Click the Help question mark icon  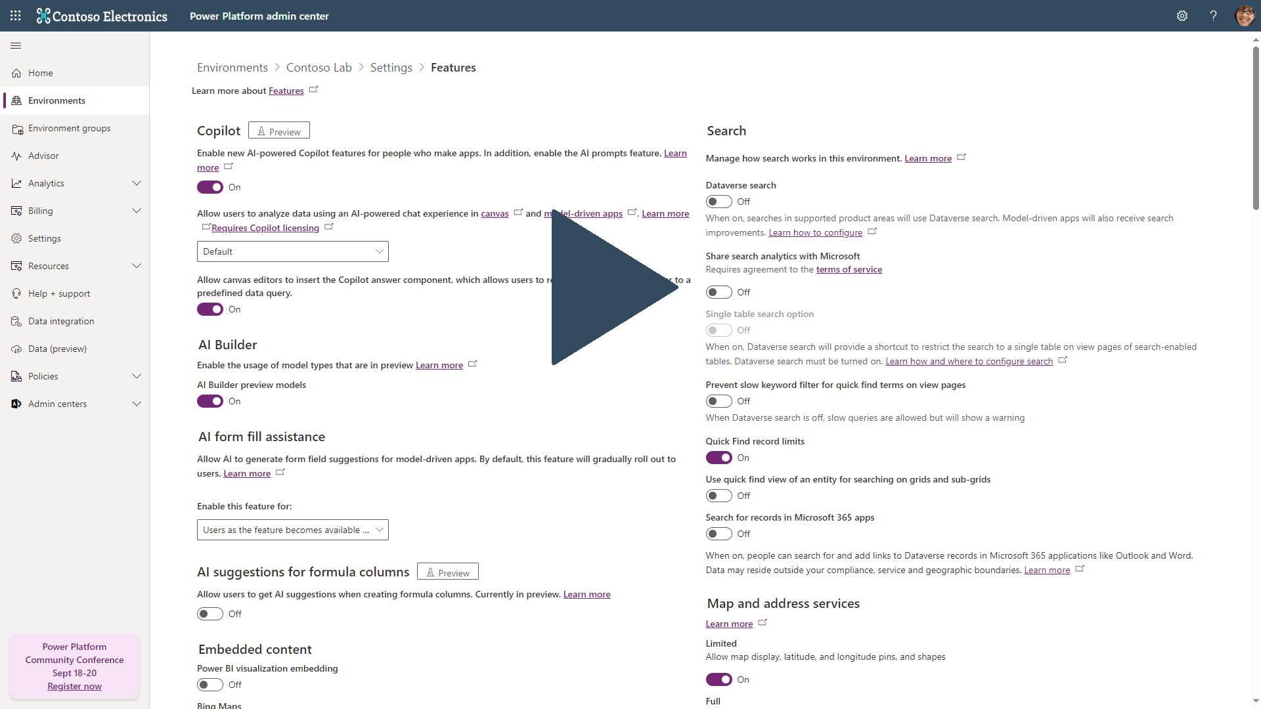(x=1212, y=16)
